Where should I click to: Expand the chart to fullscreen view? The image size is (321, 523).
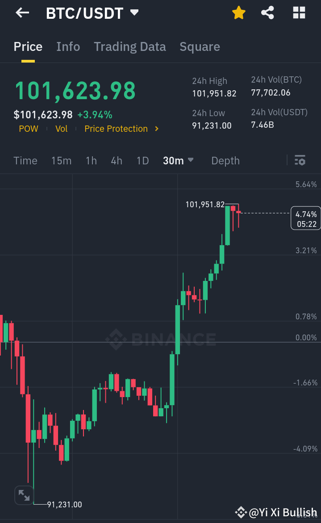point(24,495)
